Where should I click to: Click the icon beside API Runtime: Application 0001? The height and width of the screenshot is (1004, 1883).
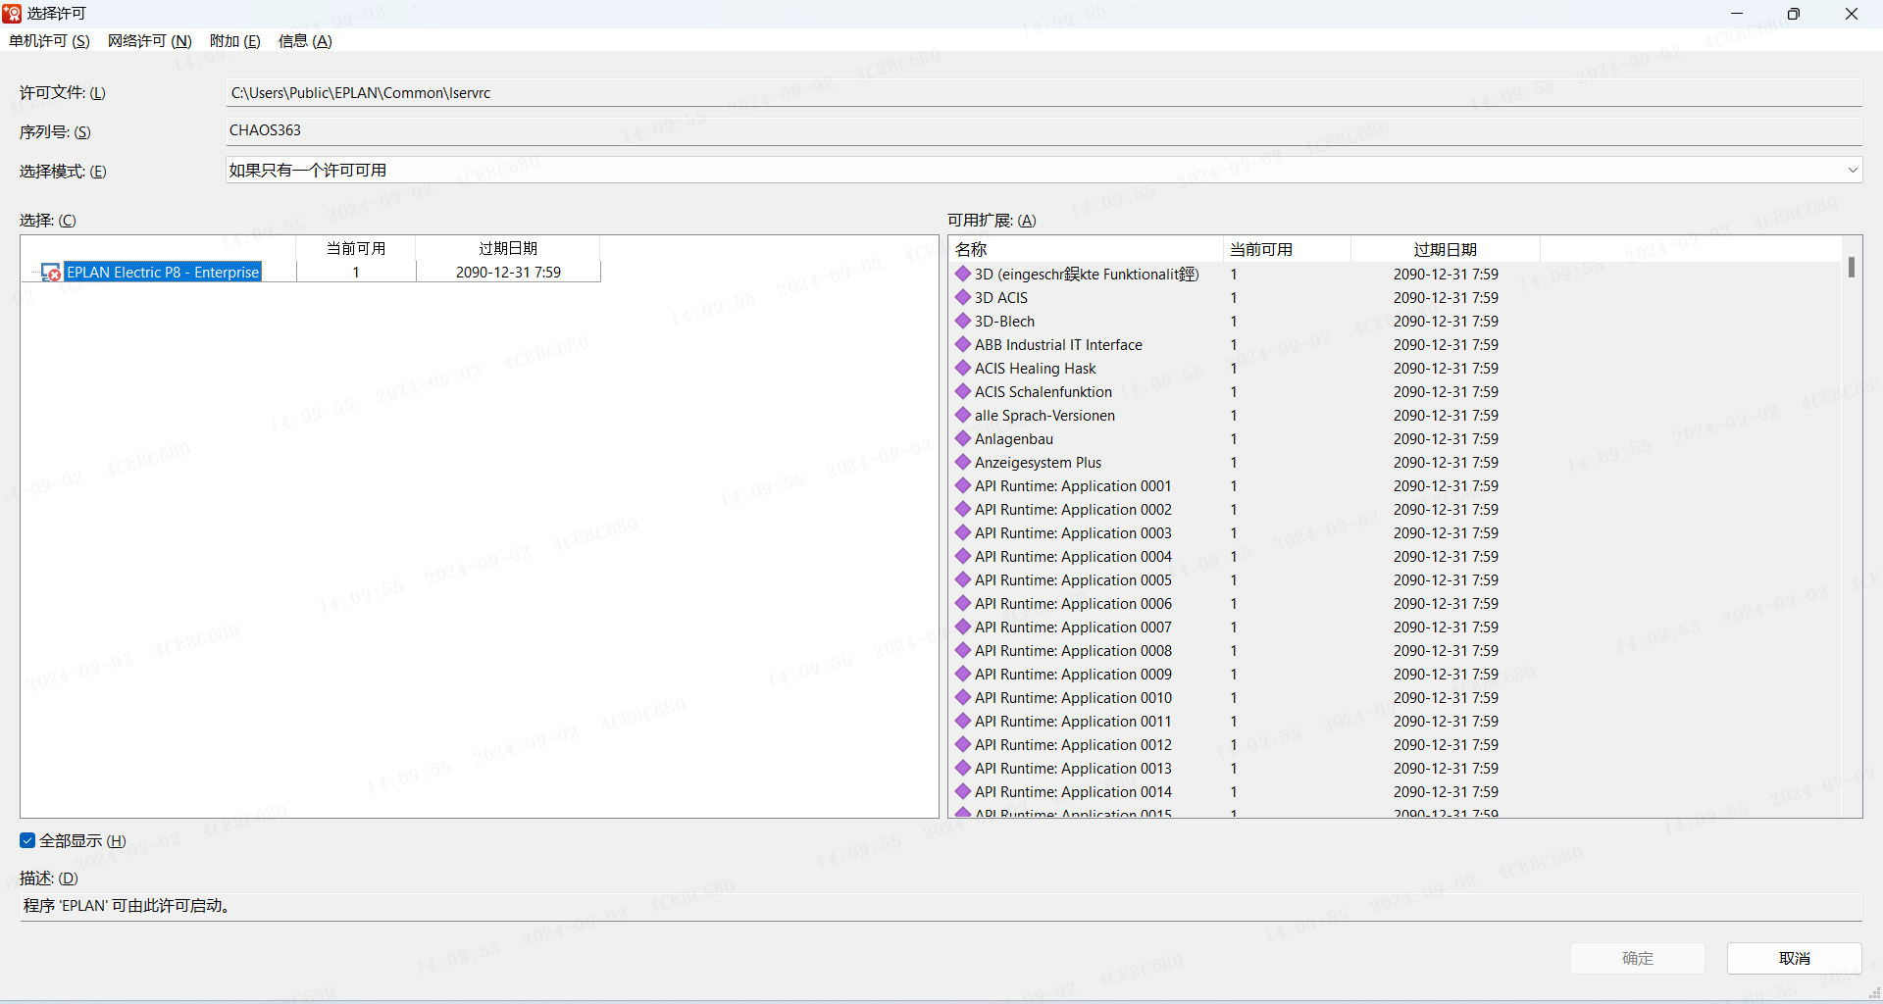pyautogui.click(x=963, y=485)
